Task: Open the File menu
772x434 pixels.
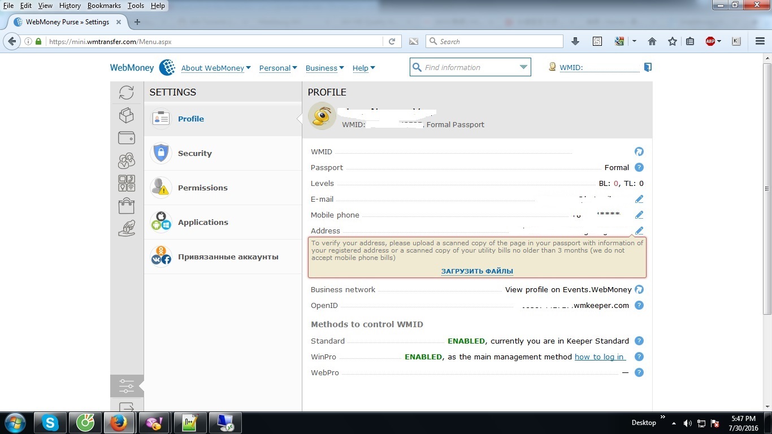Action: point(8,6)
